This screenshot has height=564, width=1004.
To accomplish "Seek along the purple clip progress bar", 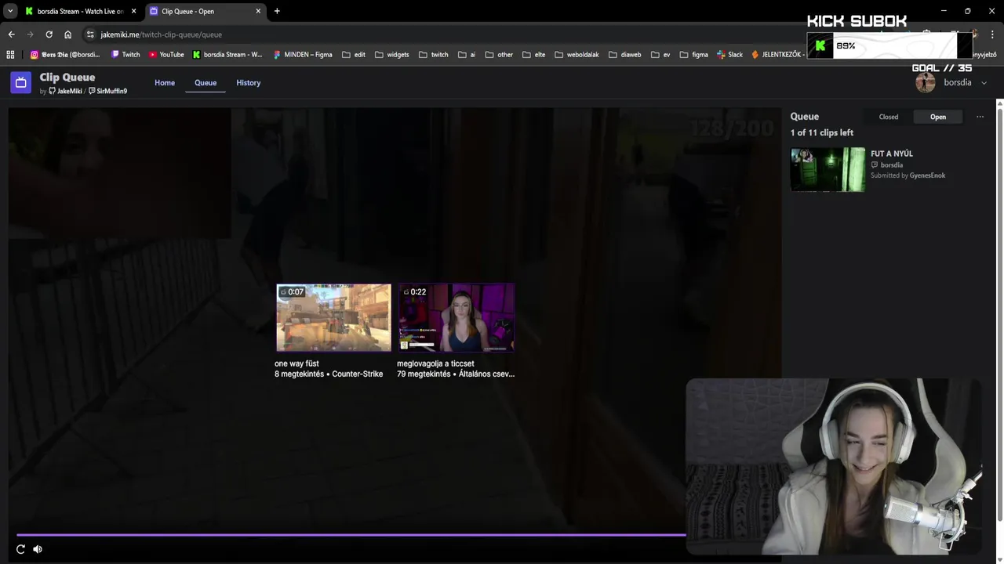I will 351,535.
